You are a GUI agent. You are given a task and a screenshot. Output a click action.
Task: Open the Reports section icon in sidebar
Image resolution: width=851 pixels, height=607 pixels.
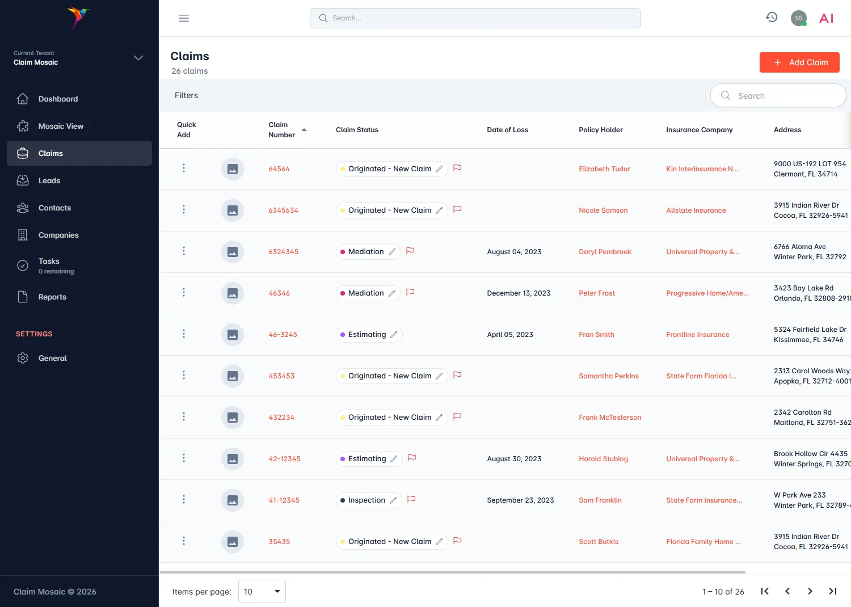point(23,296)
